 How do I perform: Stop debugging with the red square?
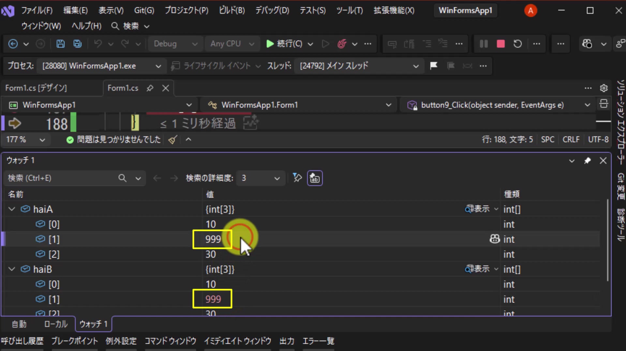tap(500, 44)
